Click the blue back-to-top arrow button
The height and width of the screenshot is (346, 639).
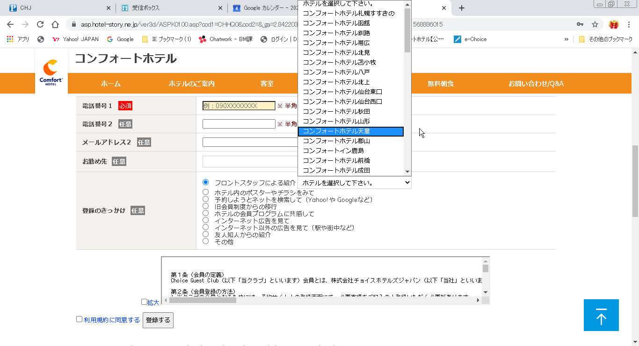pos(601,315)
